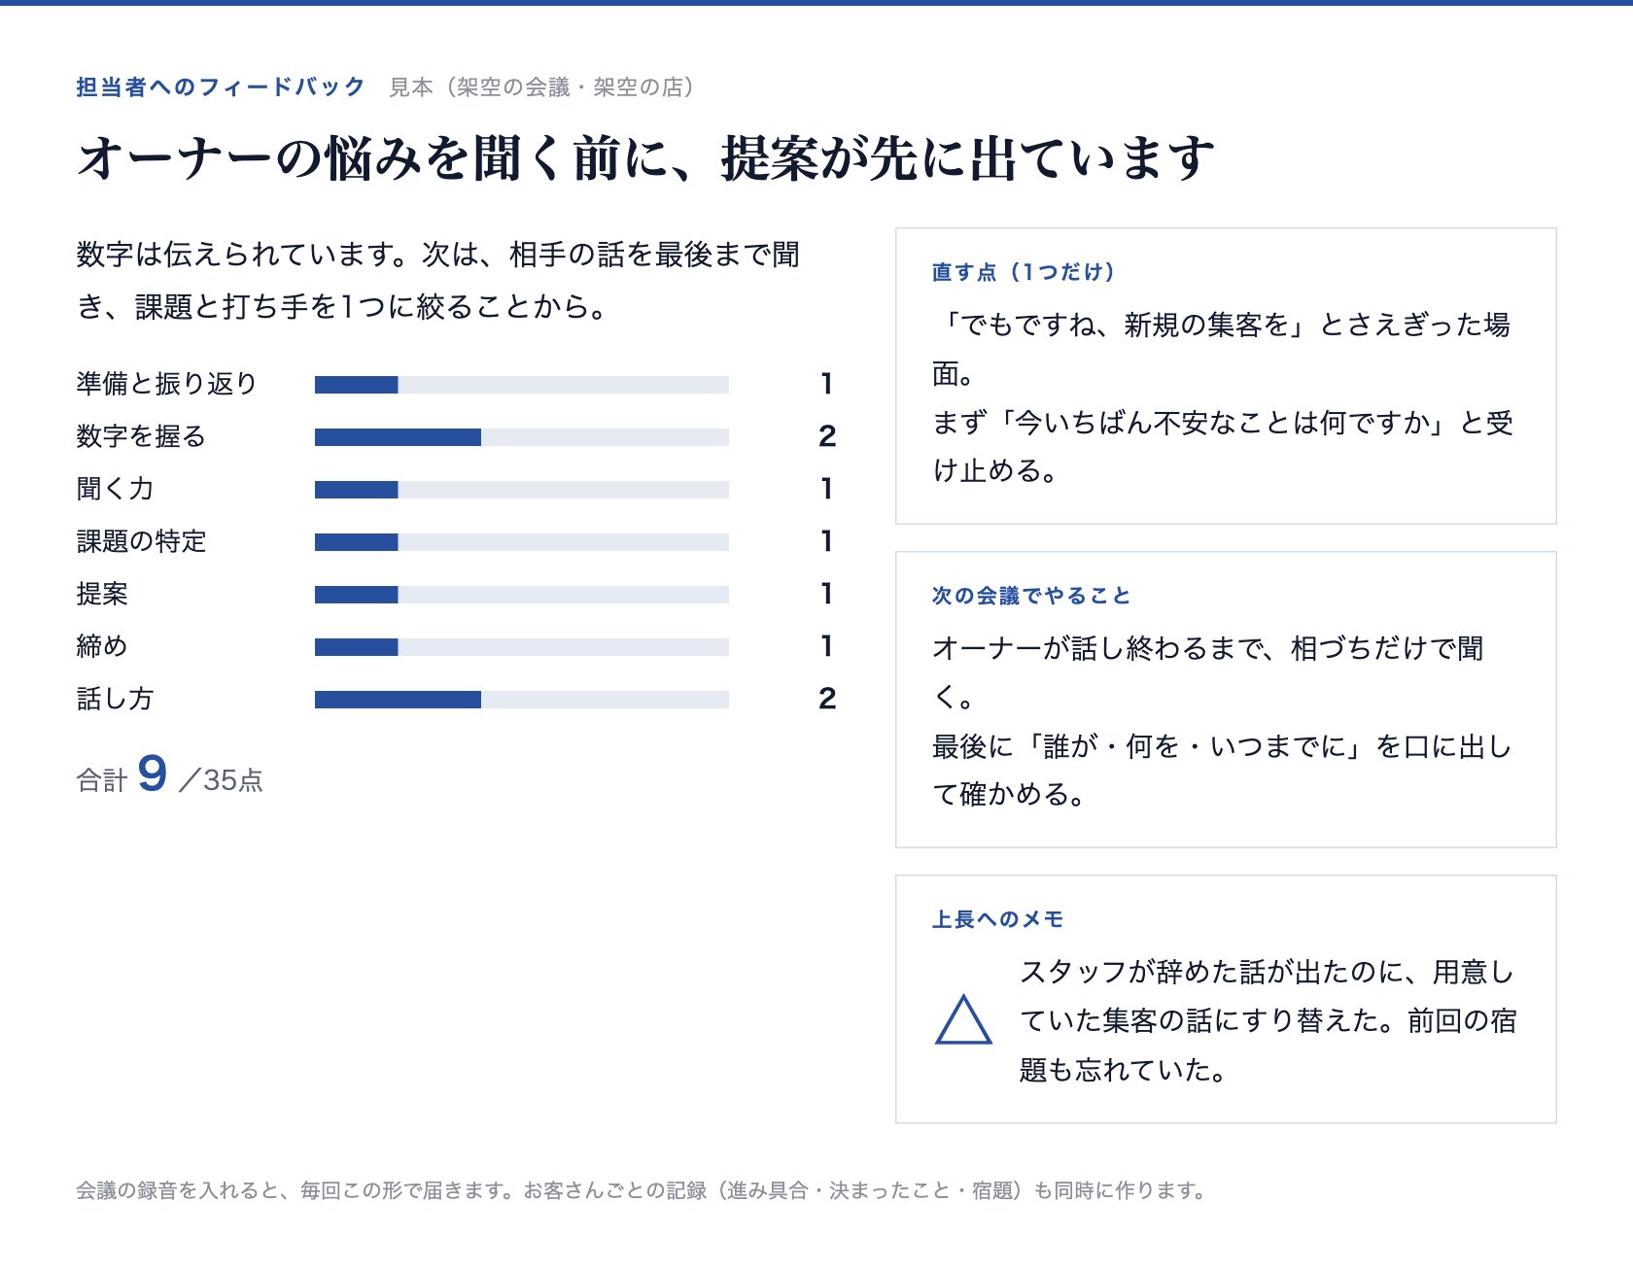This screenshot has height=1271, width=1633.
Task: Click the 聞く力 score bar
Action: coord(522,490)
